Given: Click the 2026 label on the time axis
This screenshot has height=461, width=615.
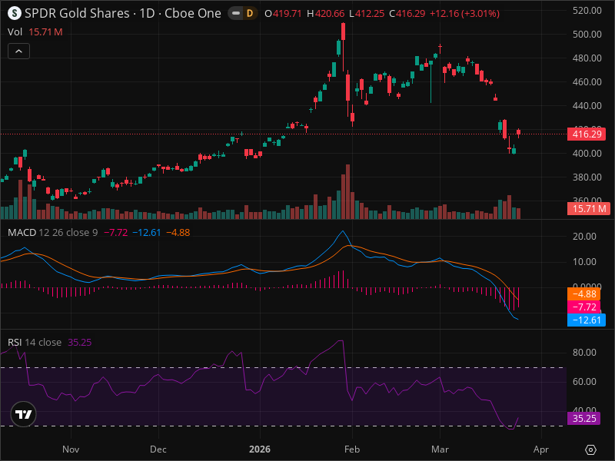Looking at the screenshot, I should click(260, 449).
